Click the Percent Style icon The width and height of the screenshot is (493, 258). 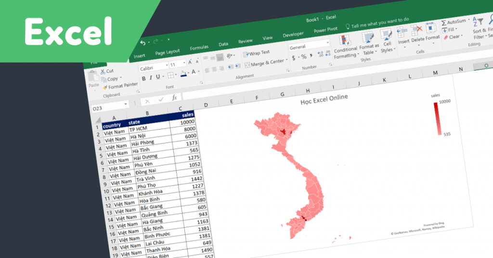tap(304, 57)
